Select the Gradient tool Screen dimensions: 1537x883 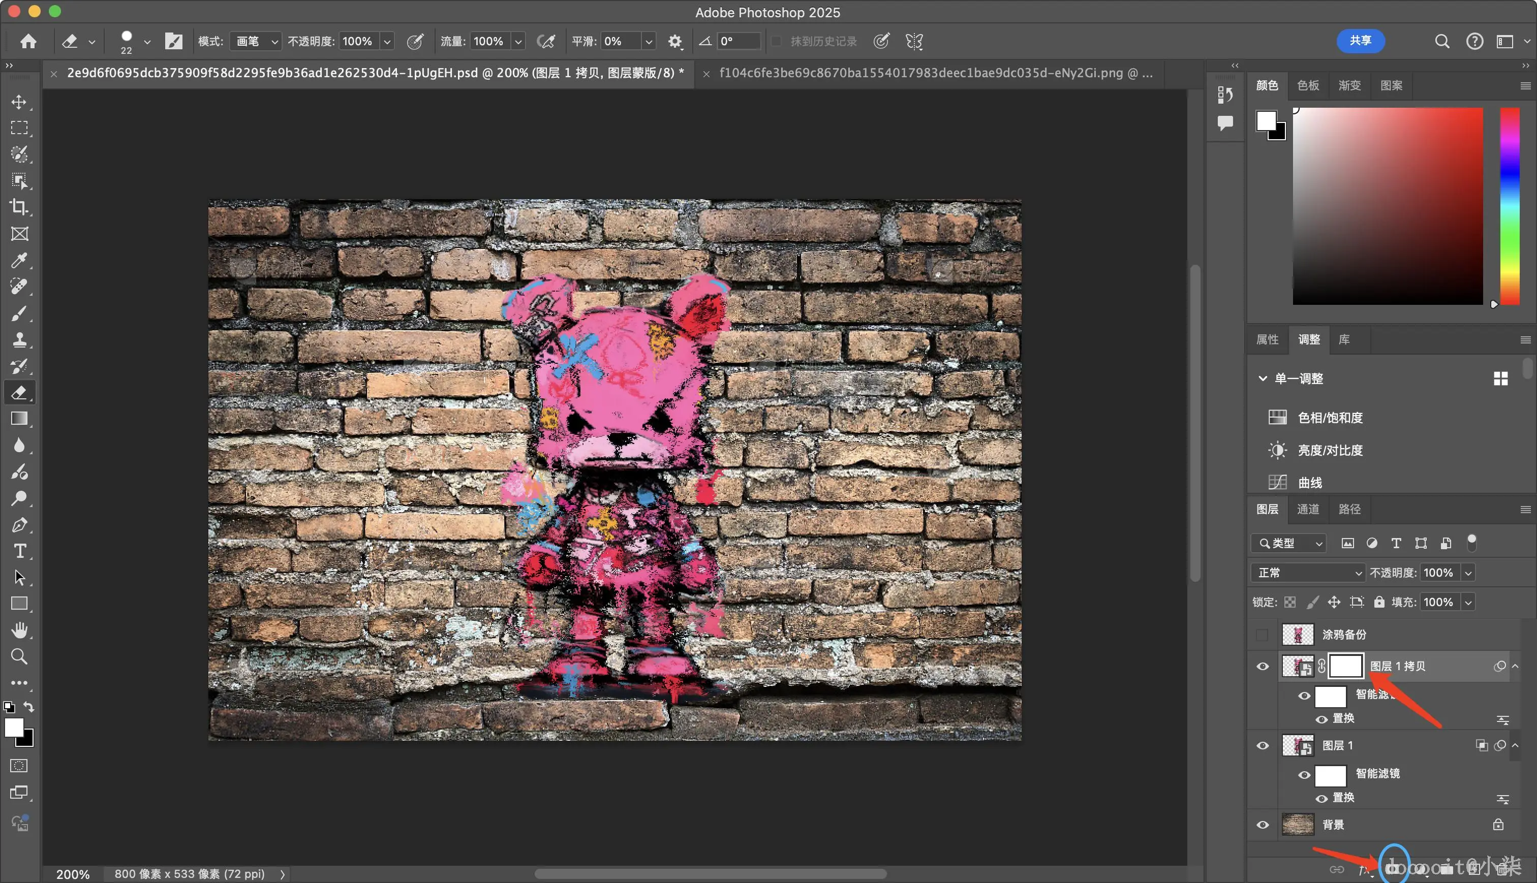19,419
